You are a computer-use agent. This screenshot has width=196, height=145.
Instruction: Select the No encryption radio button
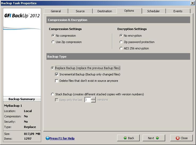tap(121, 36)
